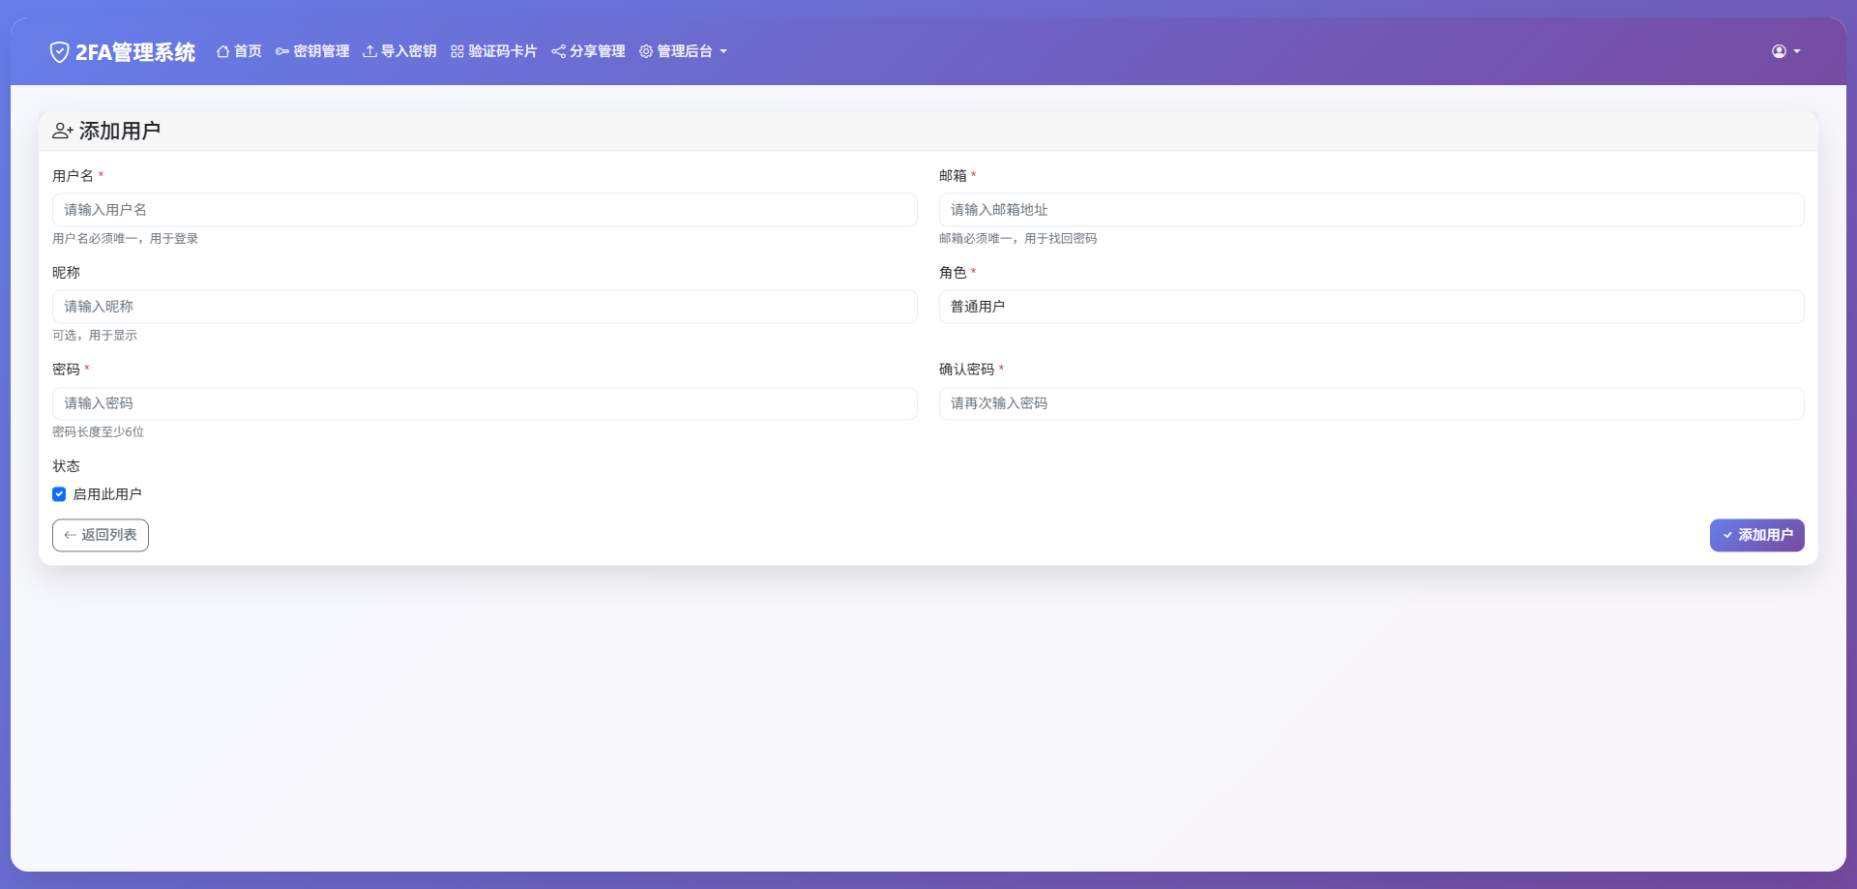
Task: Click the upload icon beside 导入密钥
Action: pyautogui.click(x=368, y=50)
